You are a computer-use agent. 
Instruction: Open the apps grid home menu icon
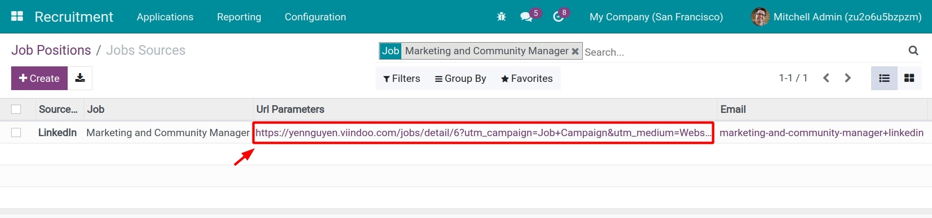point(17,16)
